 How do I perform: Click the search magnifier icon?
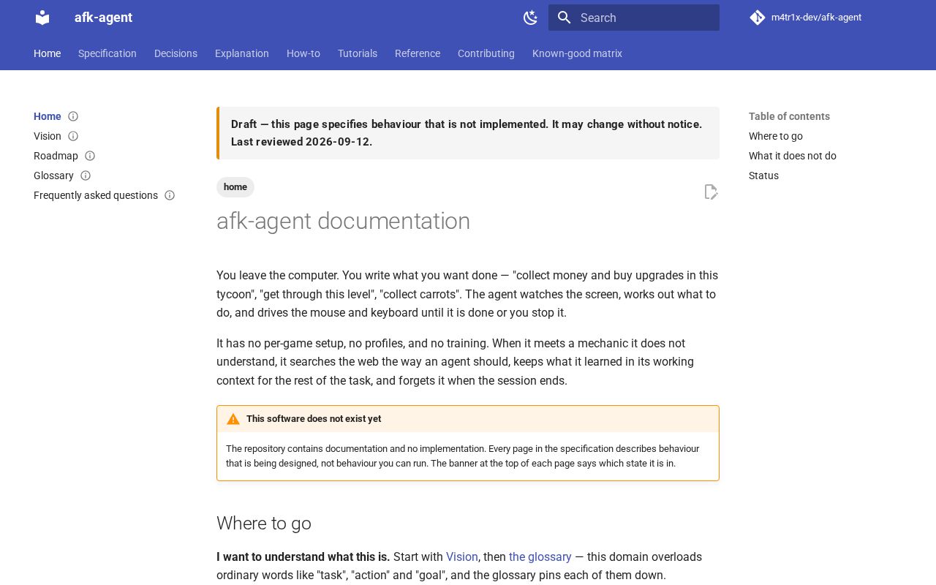pos(564,18)
